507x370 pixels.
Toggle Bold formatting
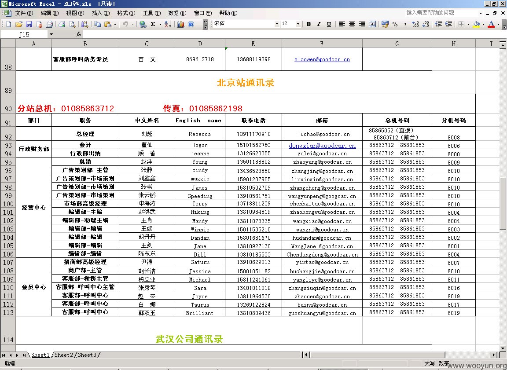(309, 24)
